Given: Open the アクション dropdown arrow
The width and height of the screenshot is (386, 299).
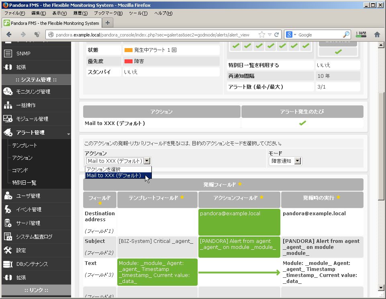Looking at the screenshot, I should (x=147, y=161).
